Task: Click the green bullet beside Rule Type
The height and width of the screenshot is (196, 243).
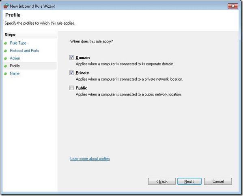Action: pyautogui.click(x=6, y=43)
